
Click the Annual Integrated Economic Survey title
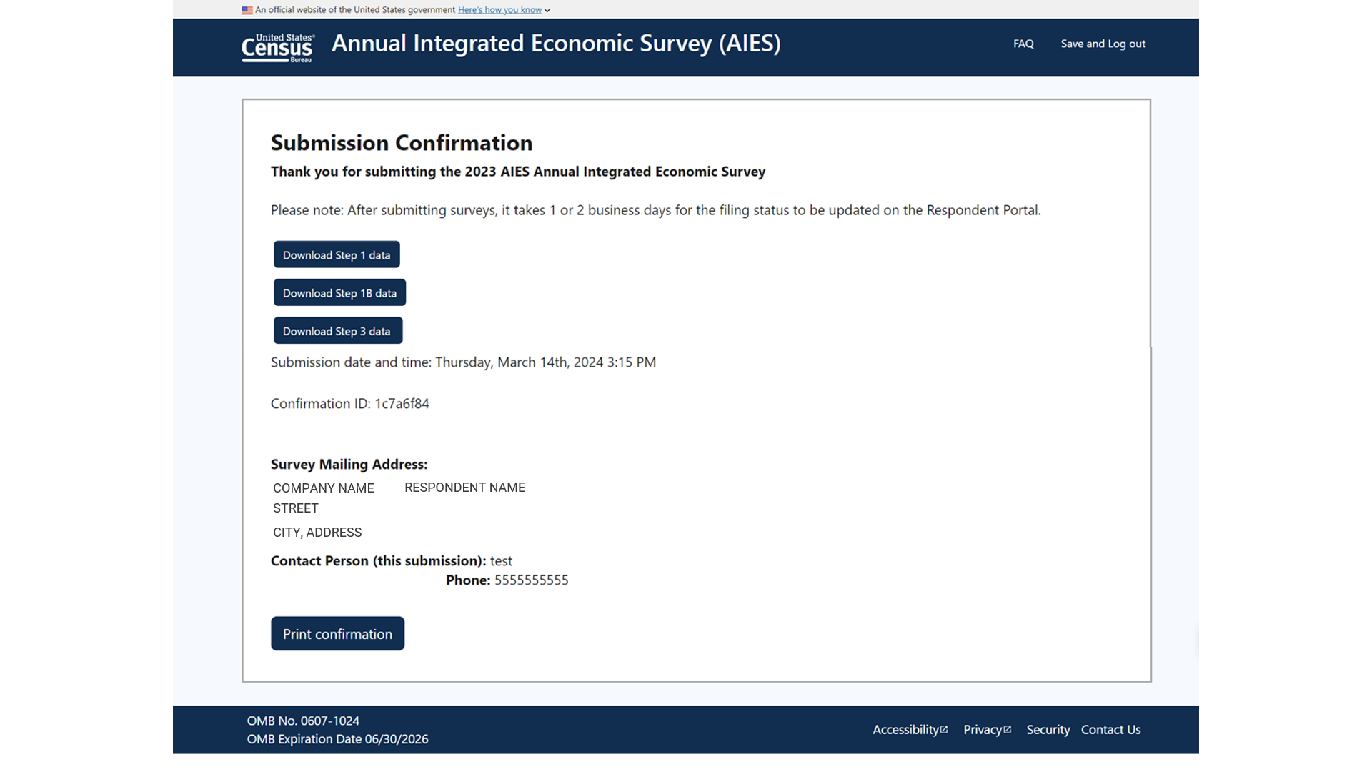click(556, 44)
